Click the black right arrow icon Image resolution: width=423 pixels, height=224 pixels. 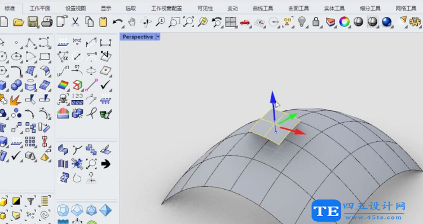tap(105, 164)
